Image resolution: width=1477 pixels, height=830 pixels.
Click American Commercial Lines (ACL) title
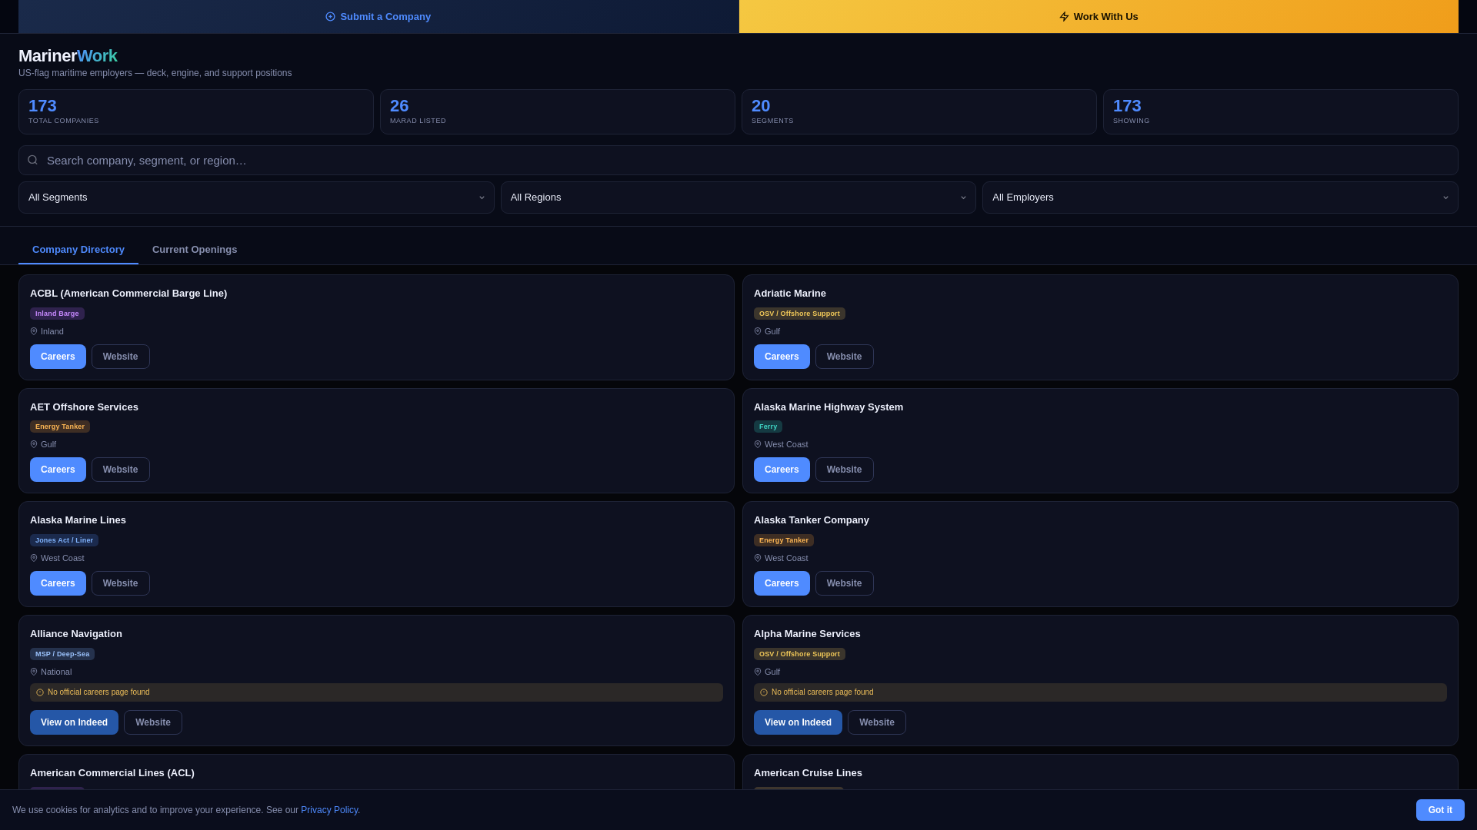pos(112,773)
